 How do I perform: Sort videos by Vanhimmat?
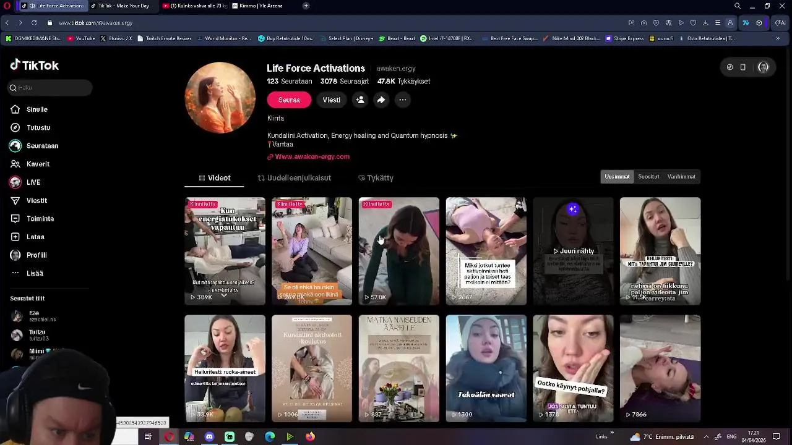point(681,177)
